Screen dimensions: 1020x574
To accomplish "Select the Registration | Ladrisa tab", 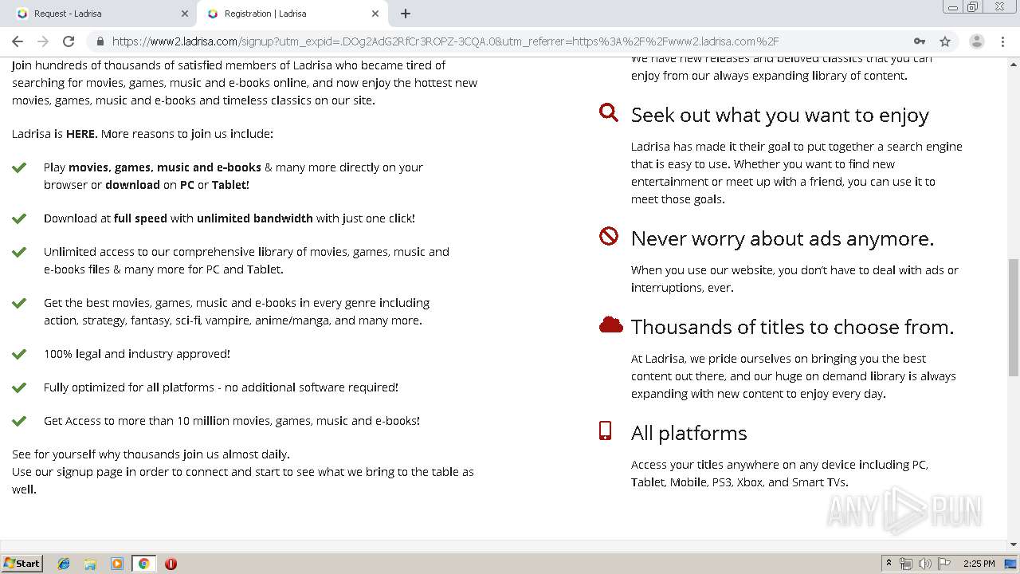I will click(x=291, y=14).
